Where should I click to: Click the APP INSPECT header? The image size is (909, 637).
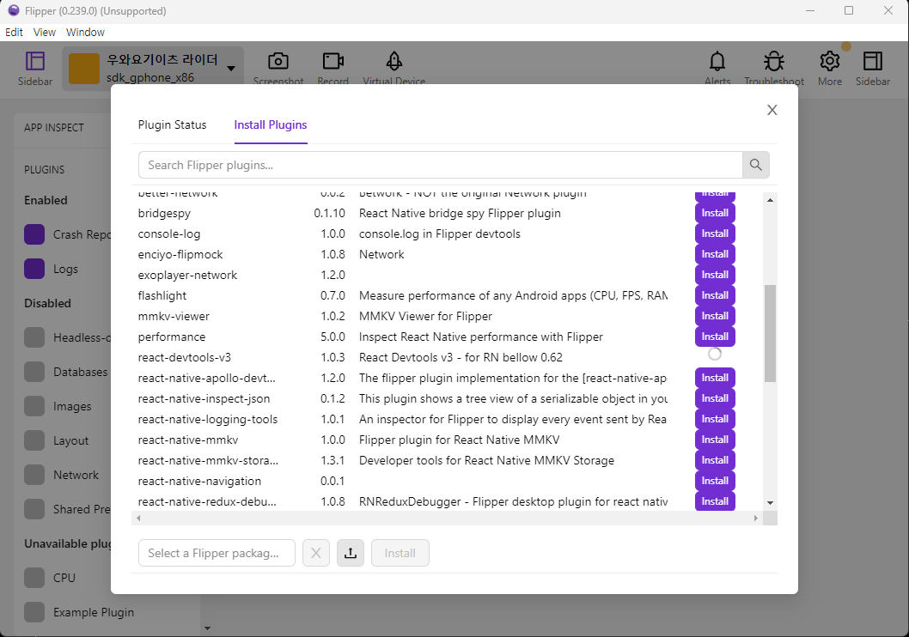pos(54,127)
